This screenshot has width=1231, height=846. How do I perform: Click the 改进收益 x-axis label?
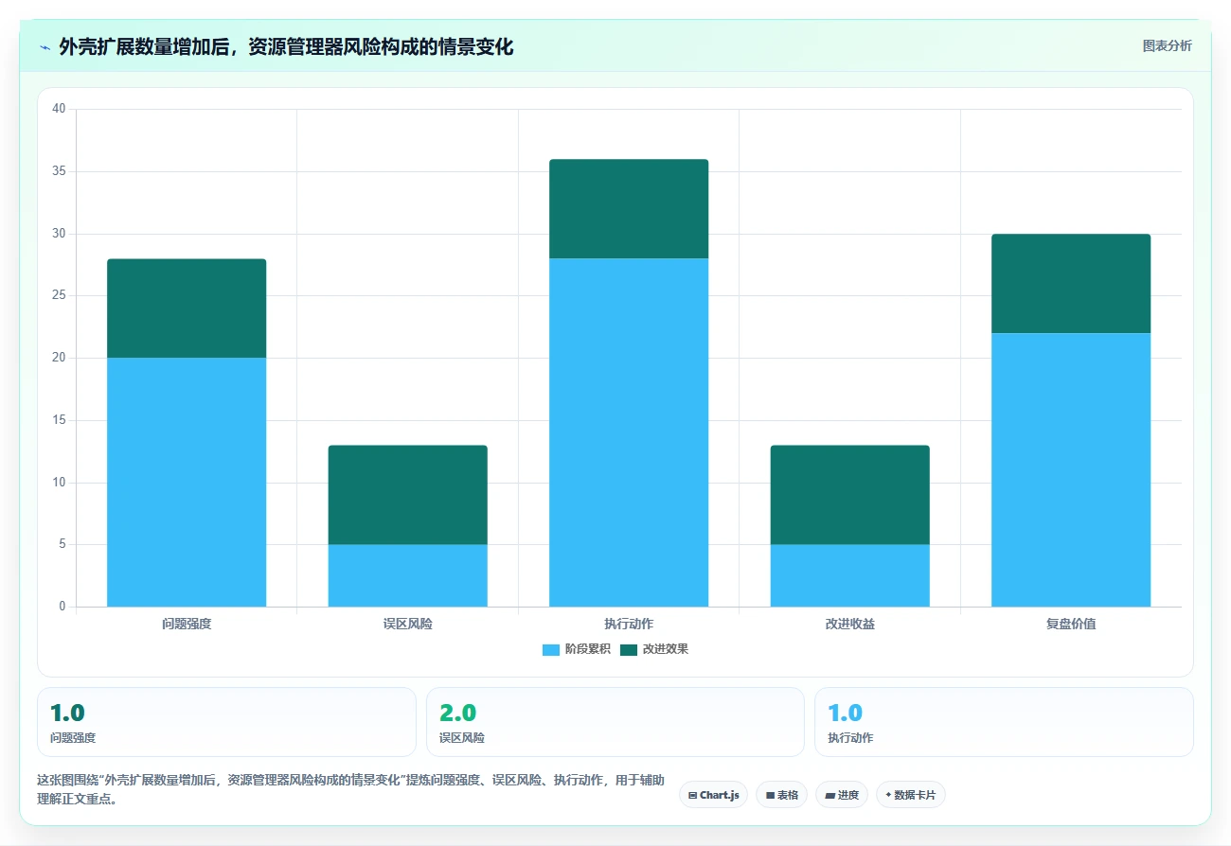coord(850,625)
